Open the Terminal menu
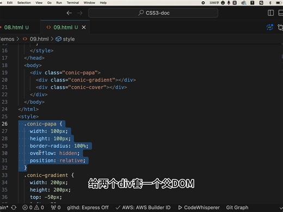The width and height of the screenshot is (283, 212). [73, 3]
